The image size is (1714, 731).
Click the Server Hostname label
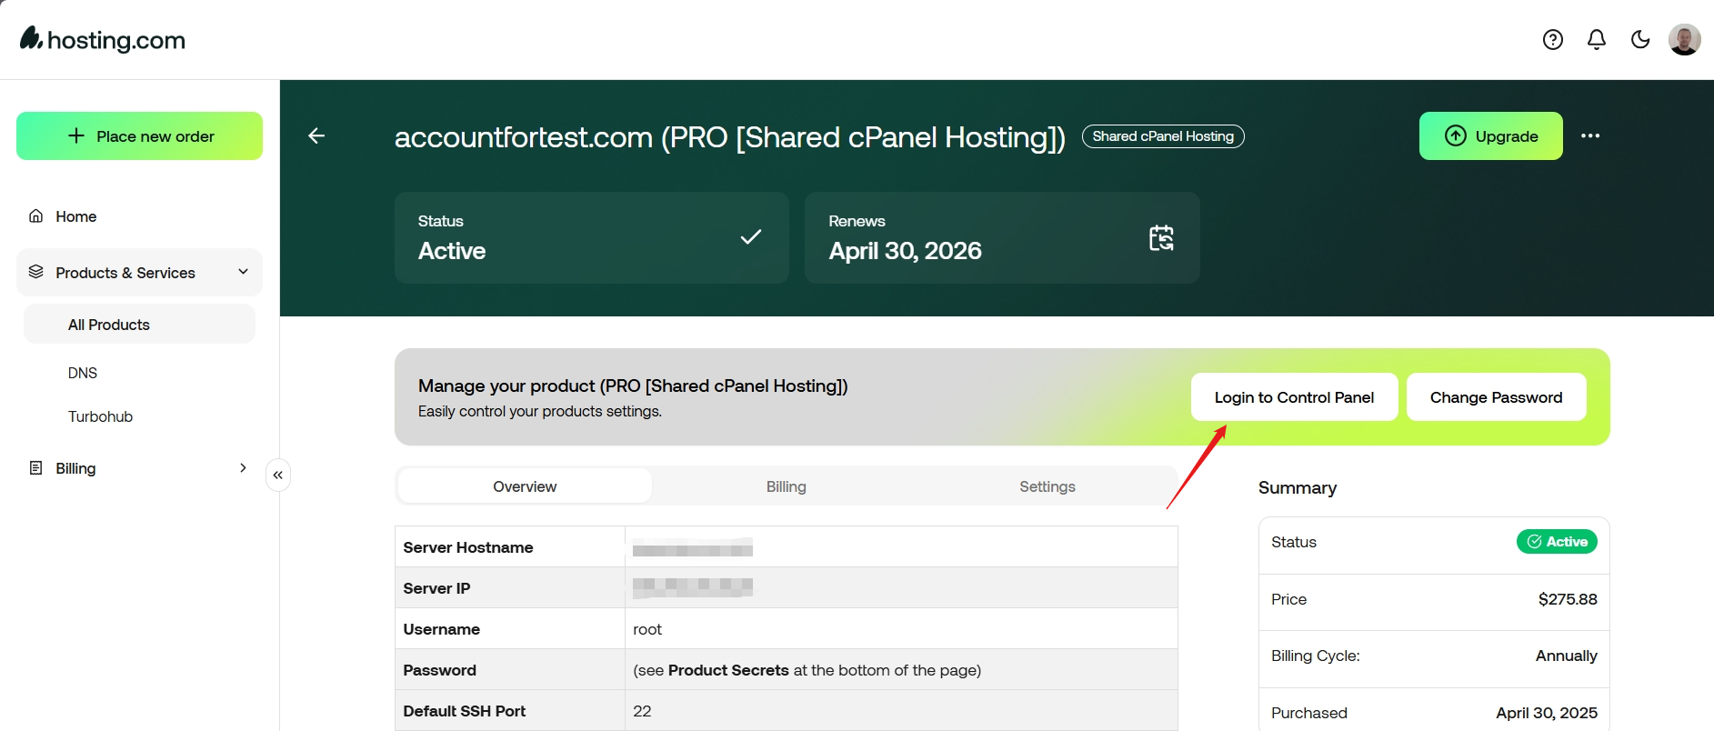[468, 547]
